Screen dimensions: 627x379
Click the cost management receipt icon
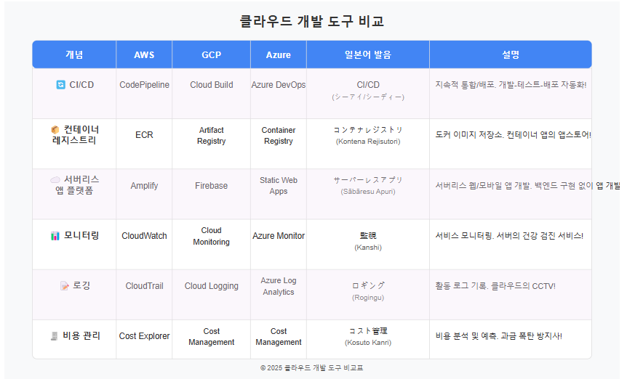point(55,336)
